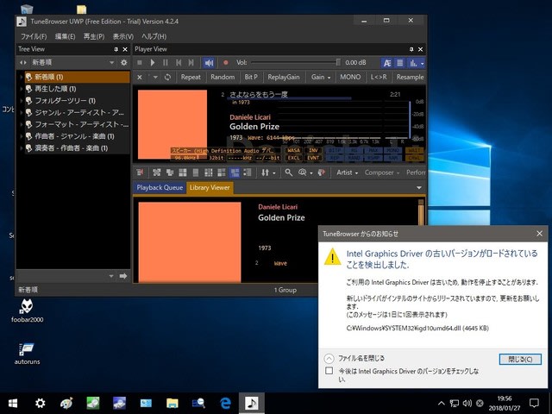Open dropdown beside Tree View search field
Screen dimensions: 552x414
coord(111,276)
